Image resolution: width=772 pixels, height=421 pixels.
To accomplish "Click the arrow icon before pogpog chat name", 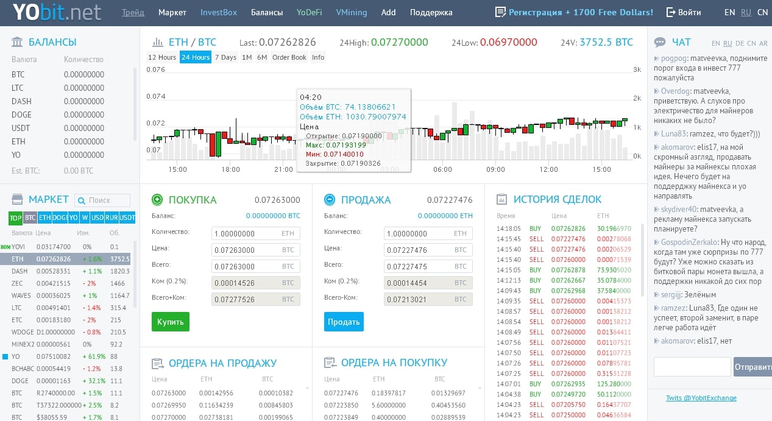I will (657, 58).
